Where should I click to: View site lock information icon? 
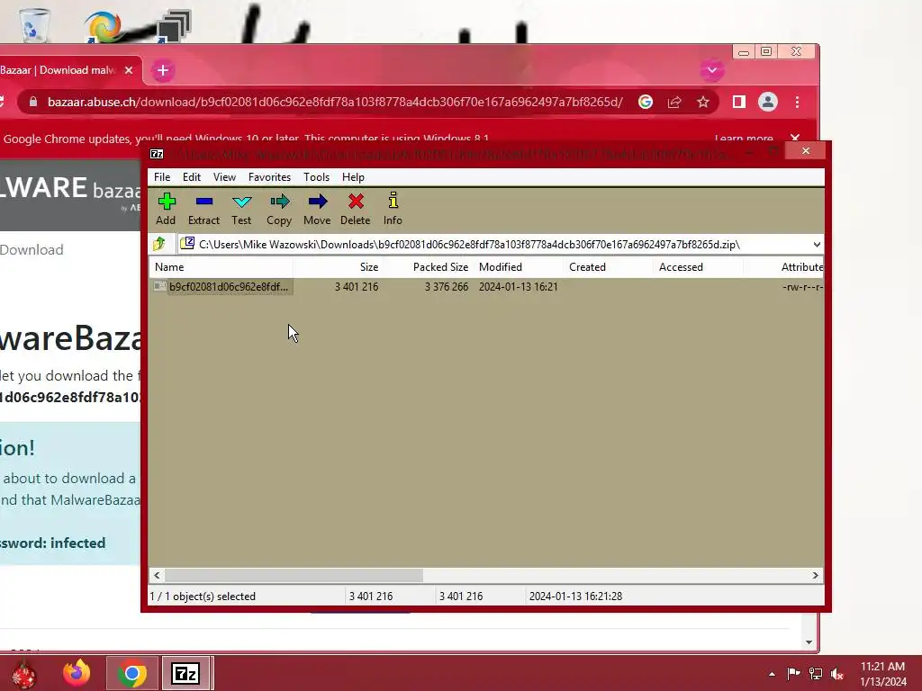point(33,102)
